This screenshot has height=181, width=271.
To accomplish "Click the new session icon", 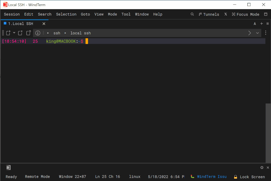I will coord(8,33).
